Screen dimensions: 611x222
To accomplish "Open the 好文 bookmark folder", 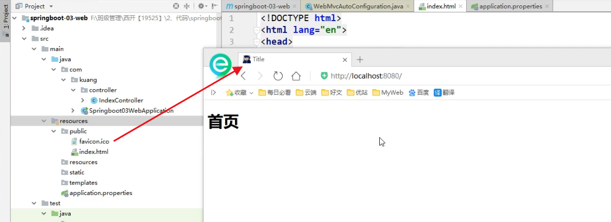I will 332,93.
